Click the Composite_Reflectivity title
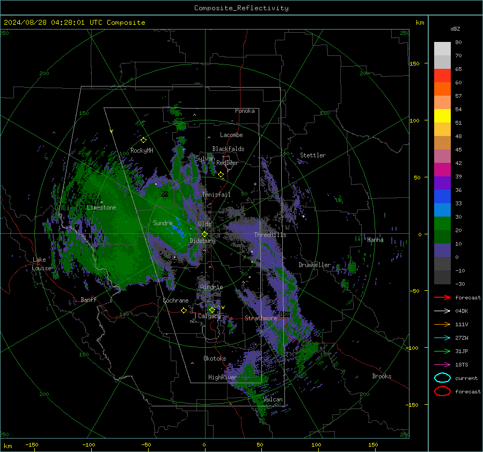 [241, 8]
